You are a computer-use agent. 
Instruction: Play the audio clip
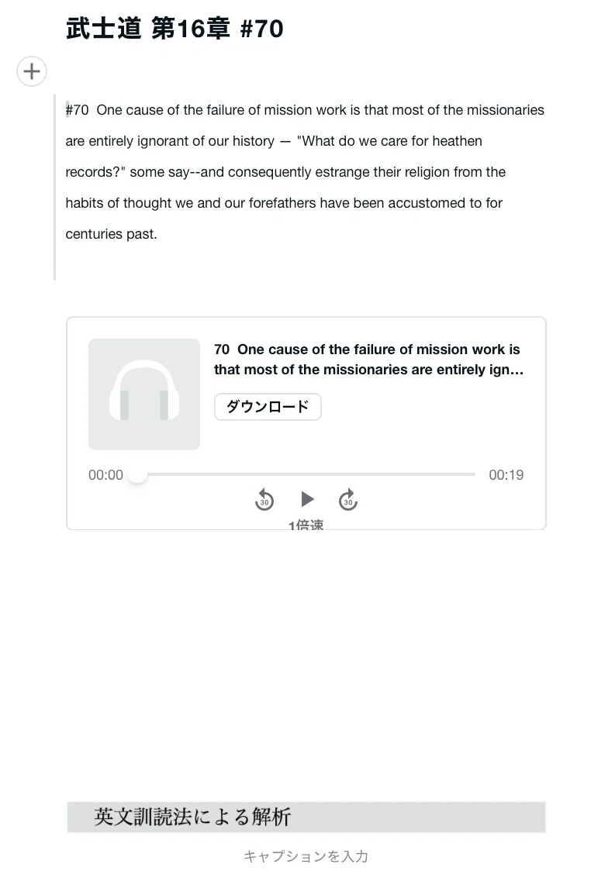click(x=307, y=499)
